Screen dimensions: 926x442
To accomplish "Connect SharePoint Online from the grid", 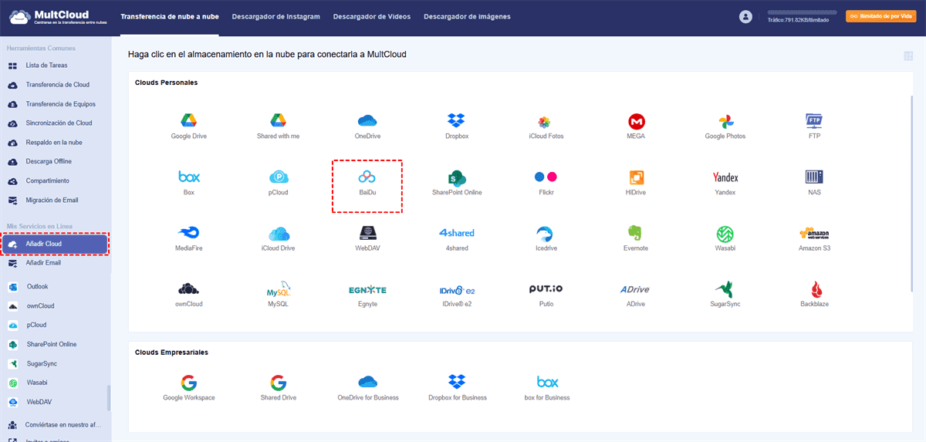I will 457,183.
